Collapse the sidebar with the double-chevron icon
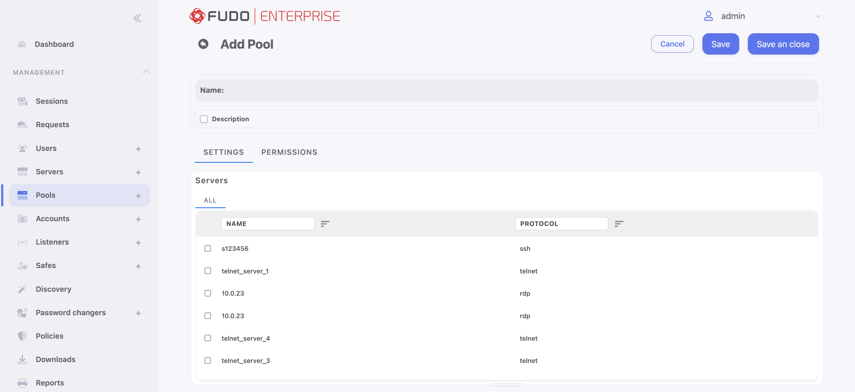 (x=137, y=18)
